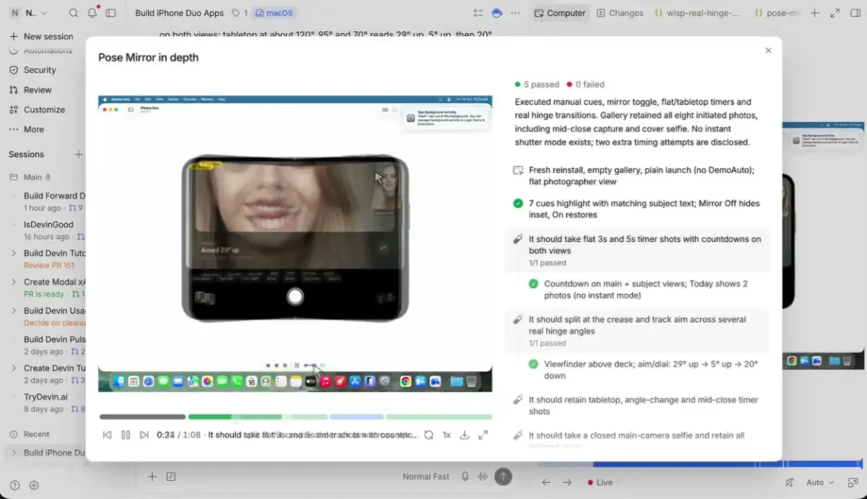
Task: Start a New session
Action: pos(41,36)
